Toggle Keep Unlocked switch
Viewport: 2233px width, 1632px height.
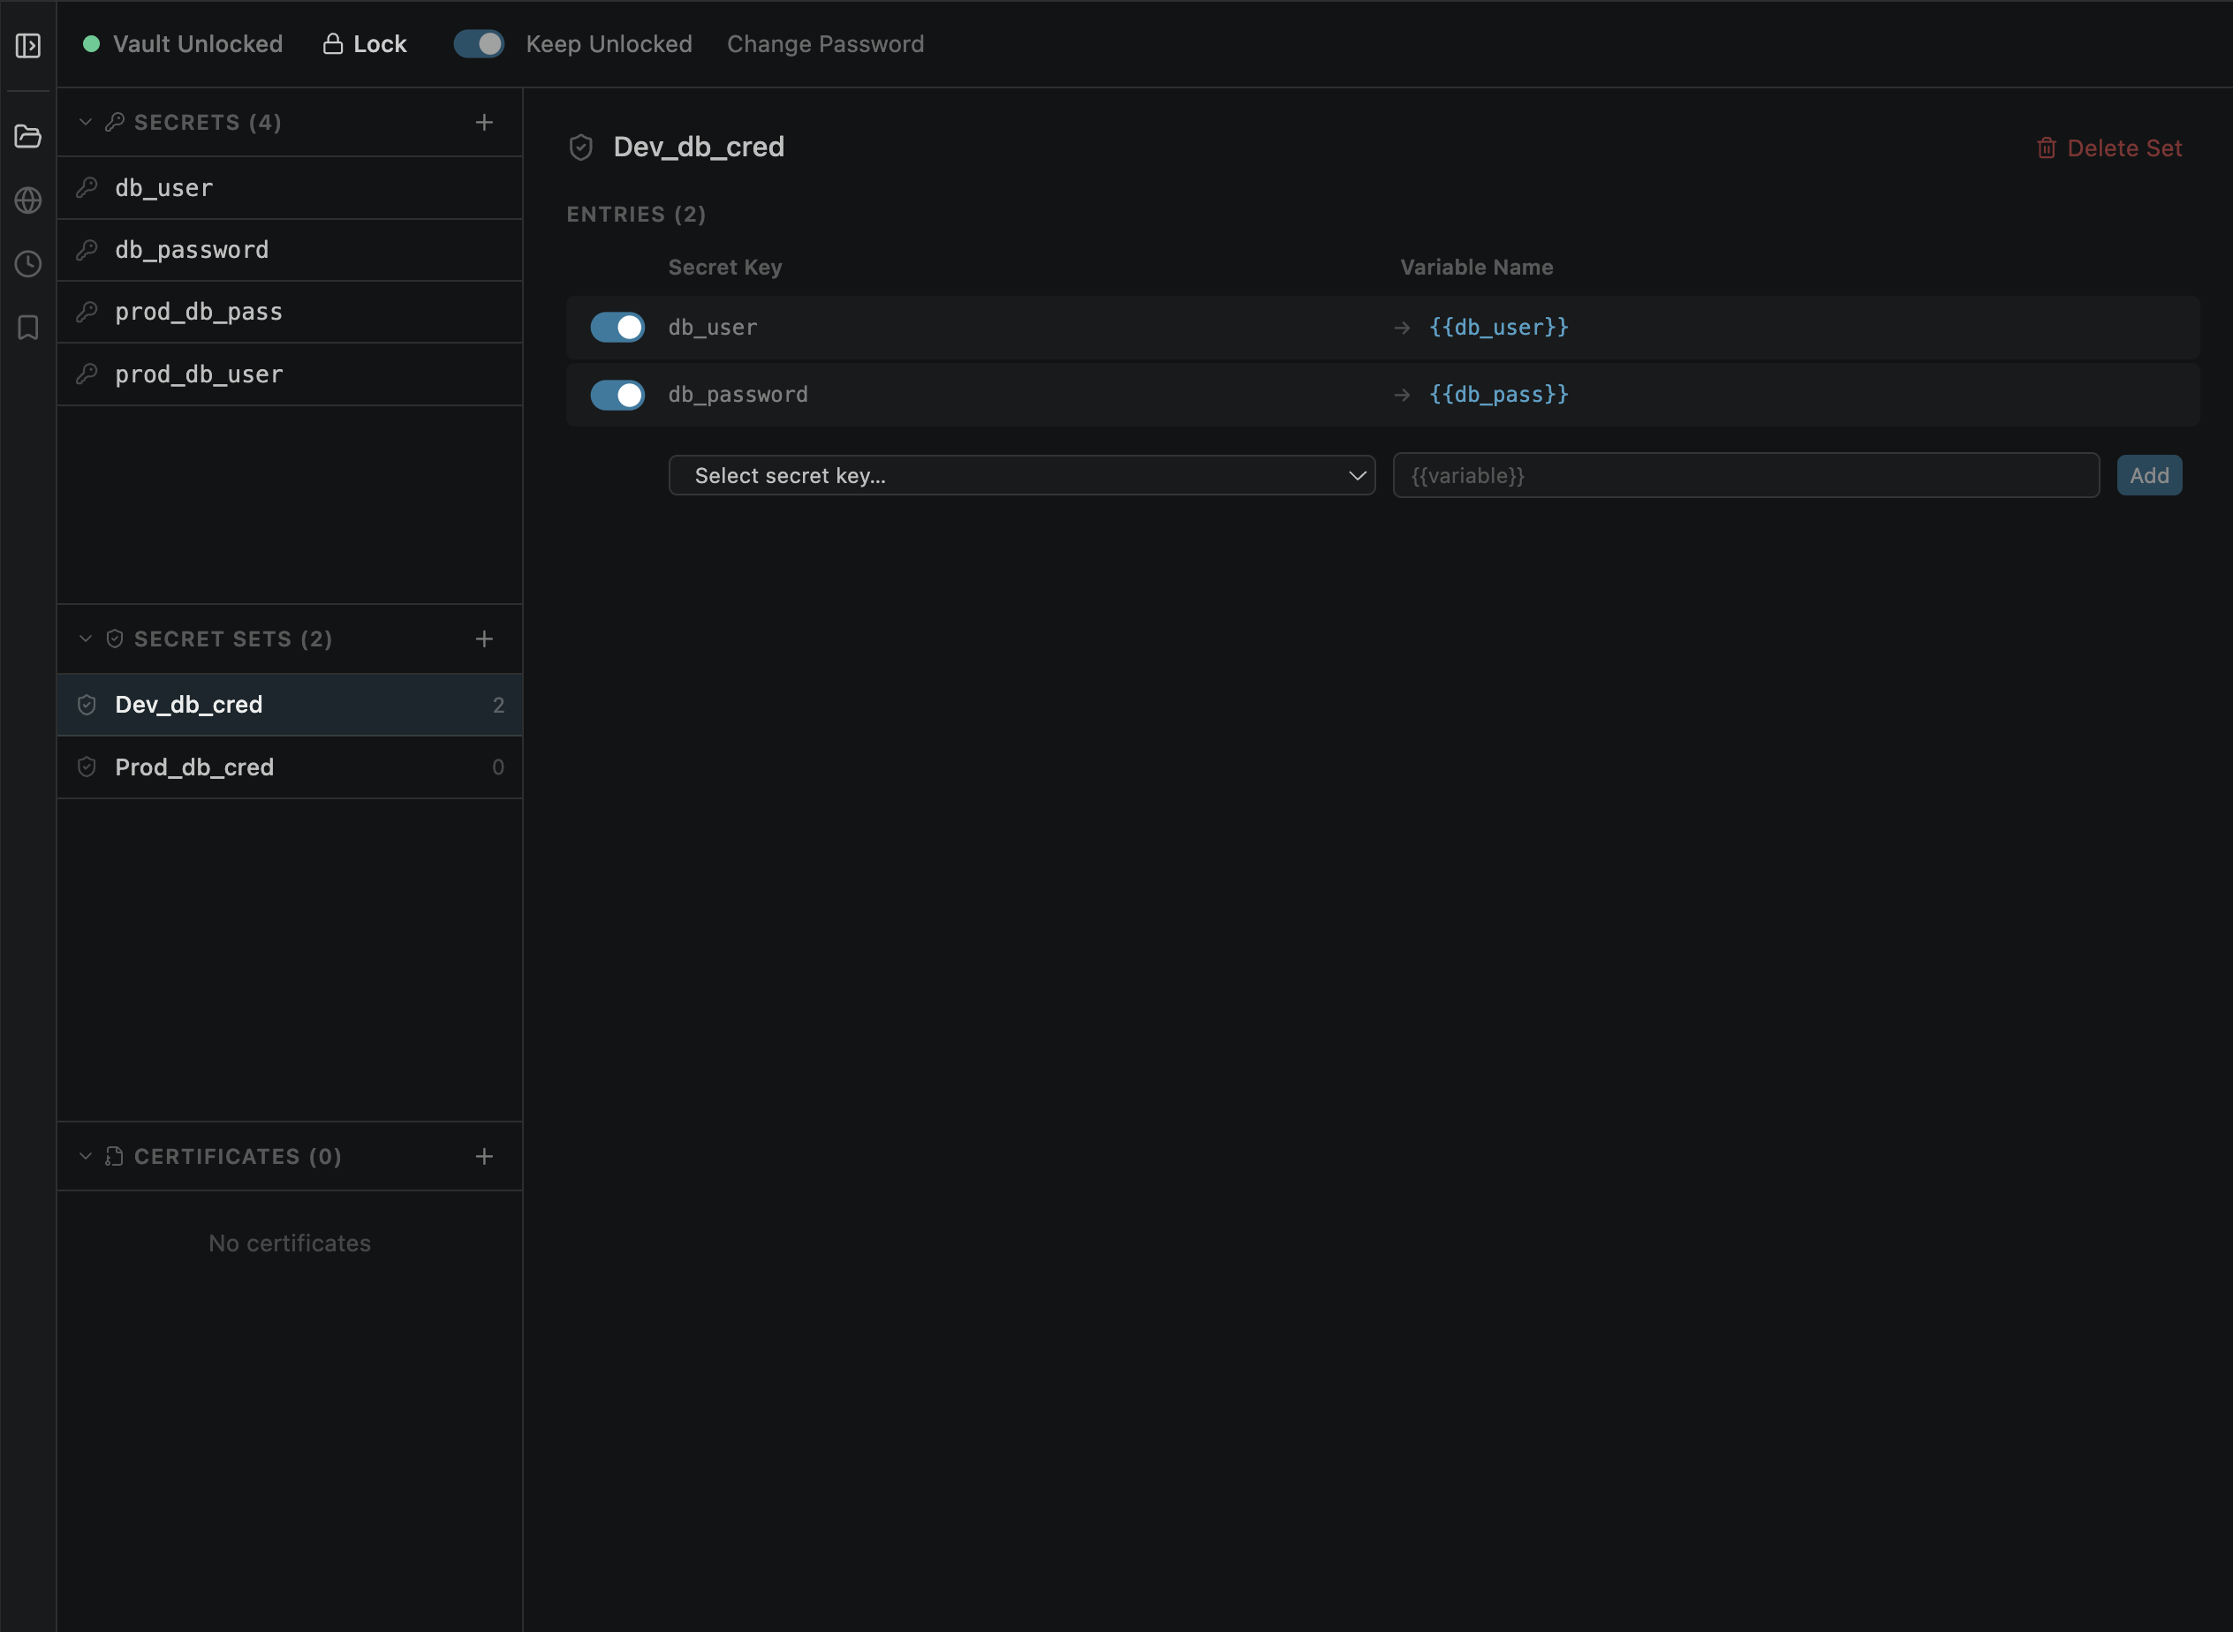[x=480, y=43]
